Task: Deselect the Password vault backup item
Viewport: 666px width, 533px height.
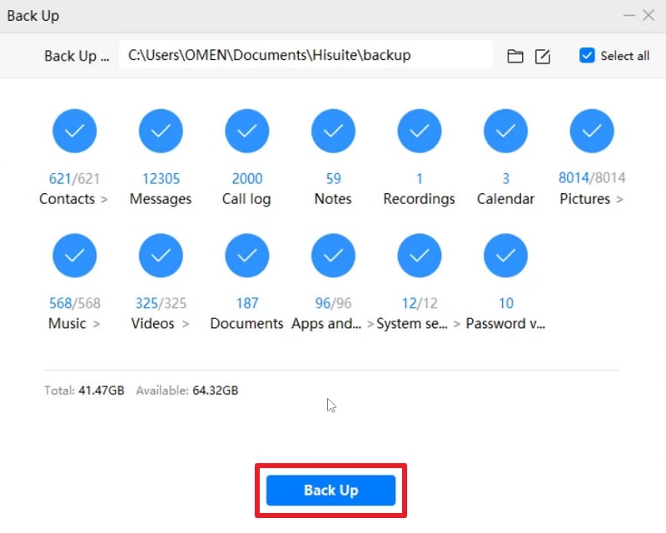Action: point(505,256)
